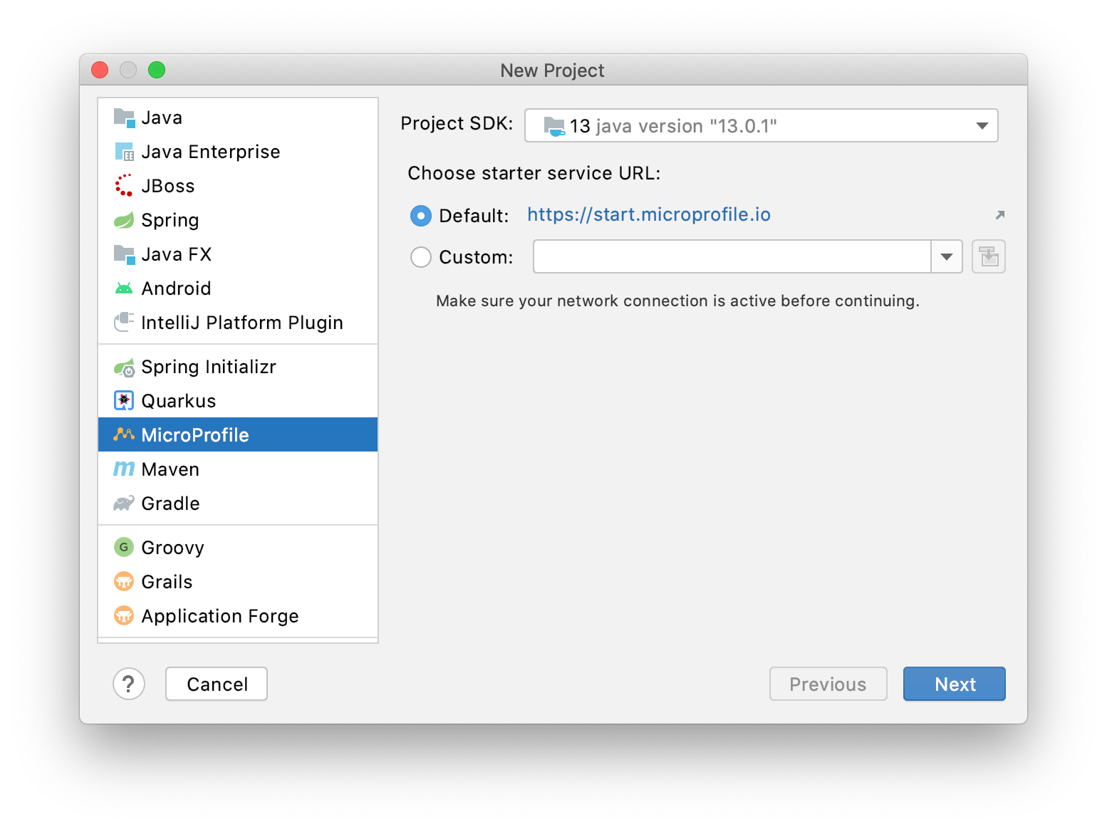The height and width of the screenshot is (829, 1107).
Task: Click the import icon beside the Custom field
Action: 988,256
